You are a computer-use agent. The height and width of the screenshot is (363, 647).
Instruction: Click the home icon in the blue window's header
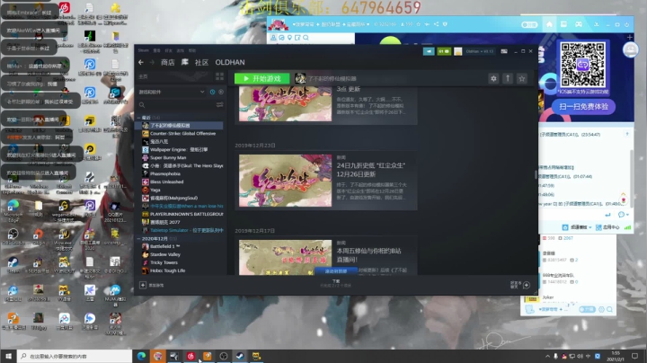pyautogui.click(x=549, y=24)
